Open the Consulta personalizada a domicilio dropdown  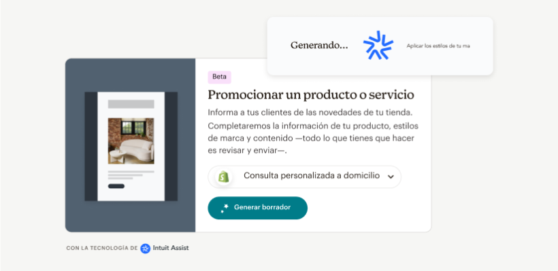click(x=304, y=177)
